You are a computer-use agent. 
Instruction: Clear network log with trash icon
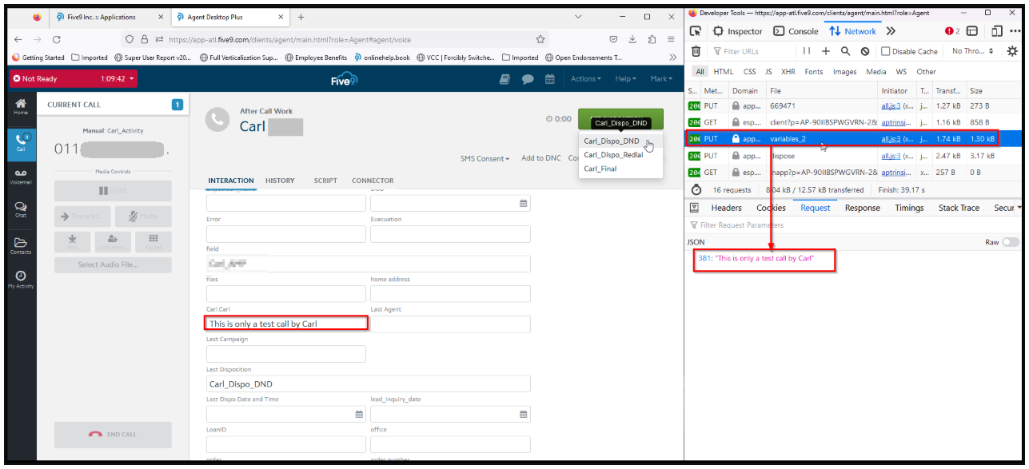pos(696,51)
